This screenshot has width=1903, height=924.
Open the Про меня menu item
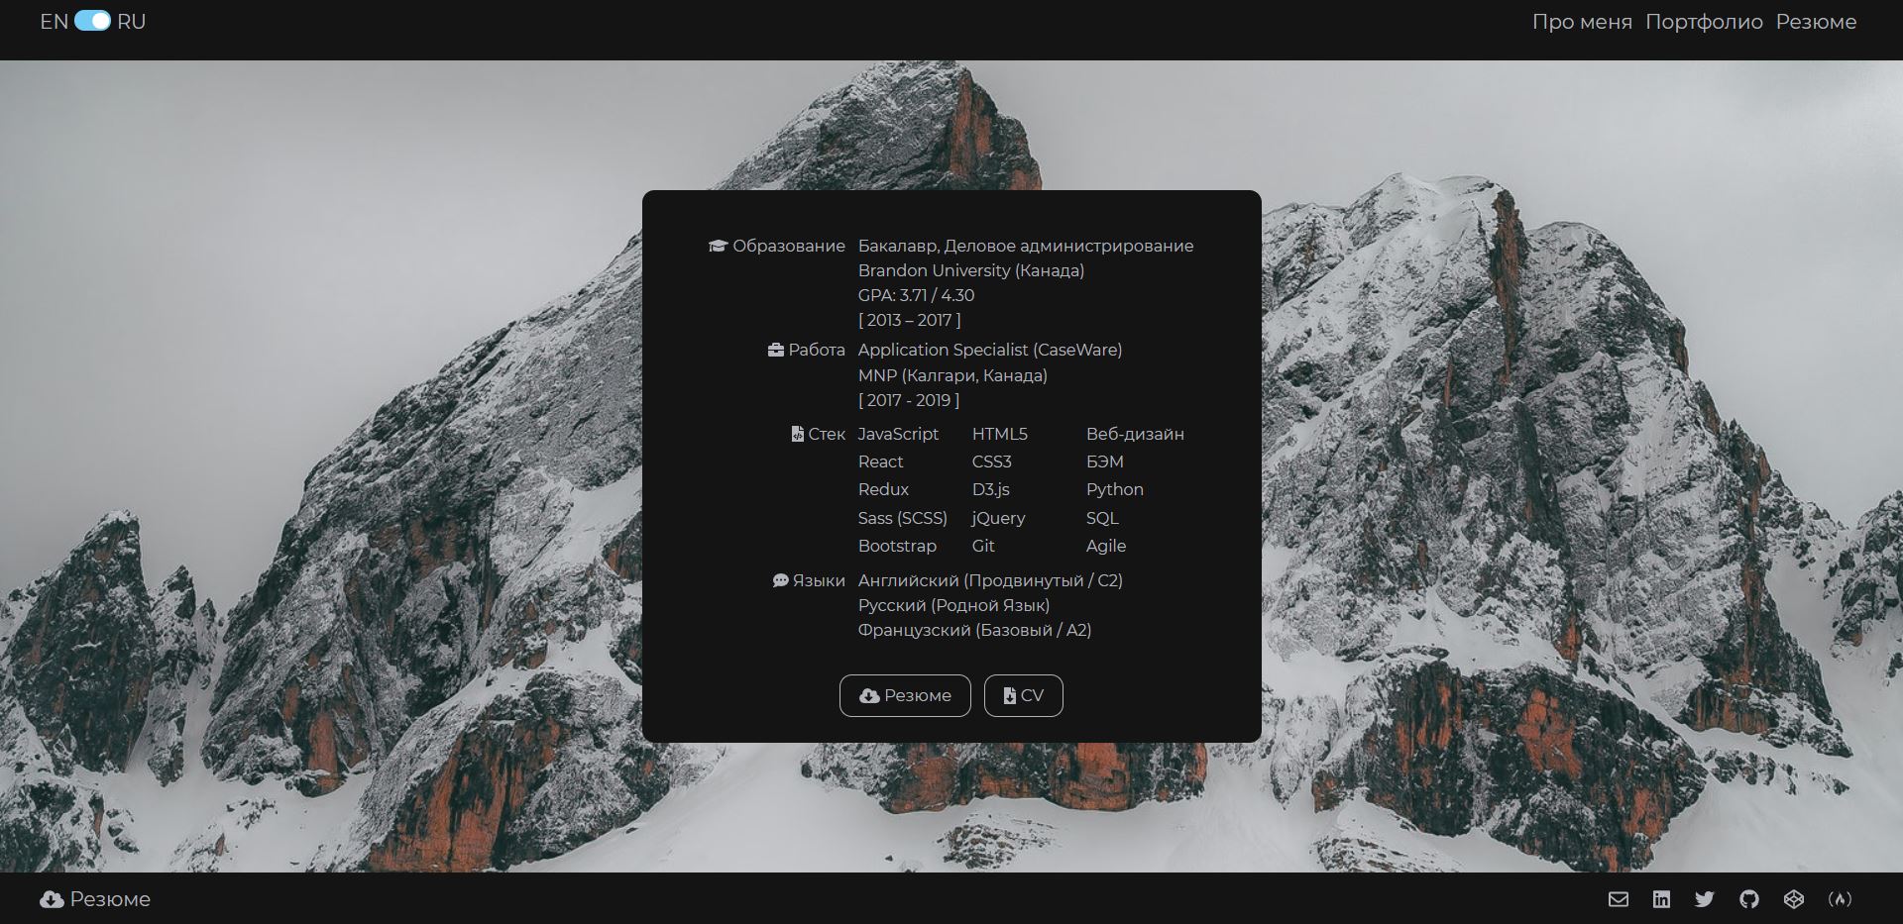[x=1582, y=22]
